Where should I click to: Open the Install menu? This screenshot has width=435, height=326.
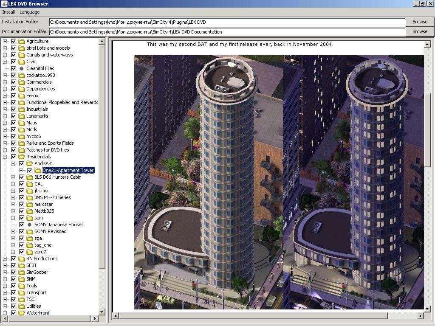coord(8,12)
